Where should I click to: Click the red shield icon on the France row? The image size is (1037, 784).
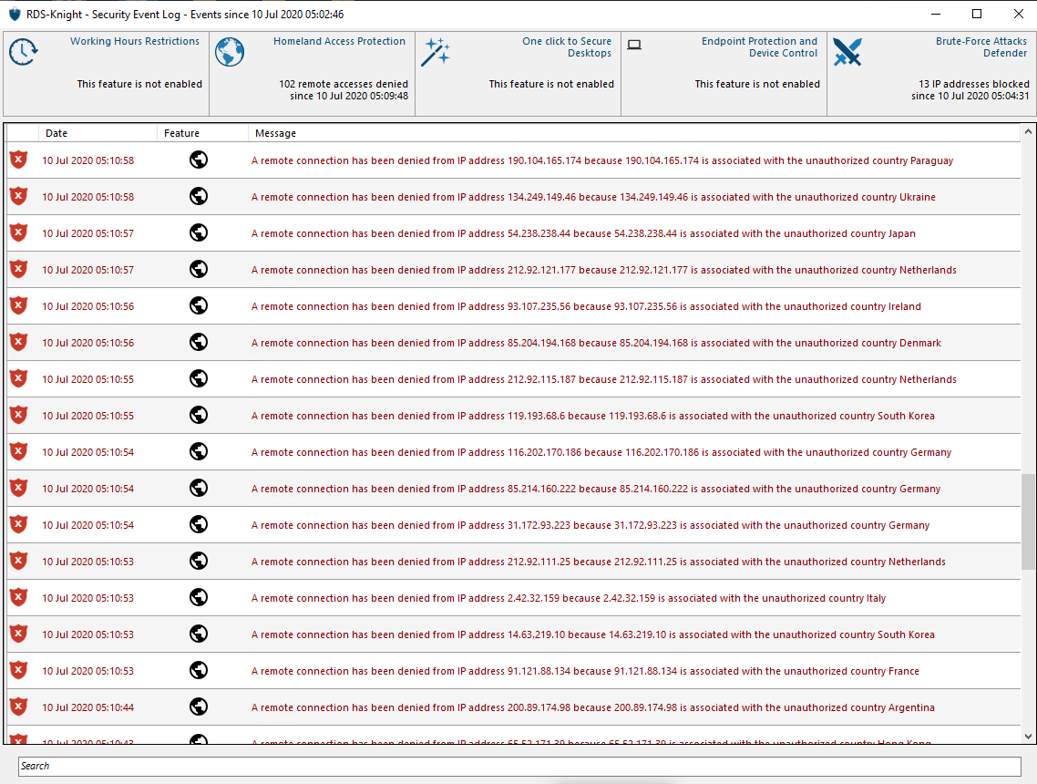pos(18,669)
